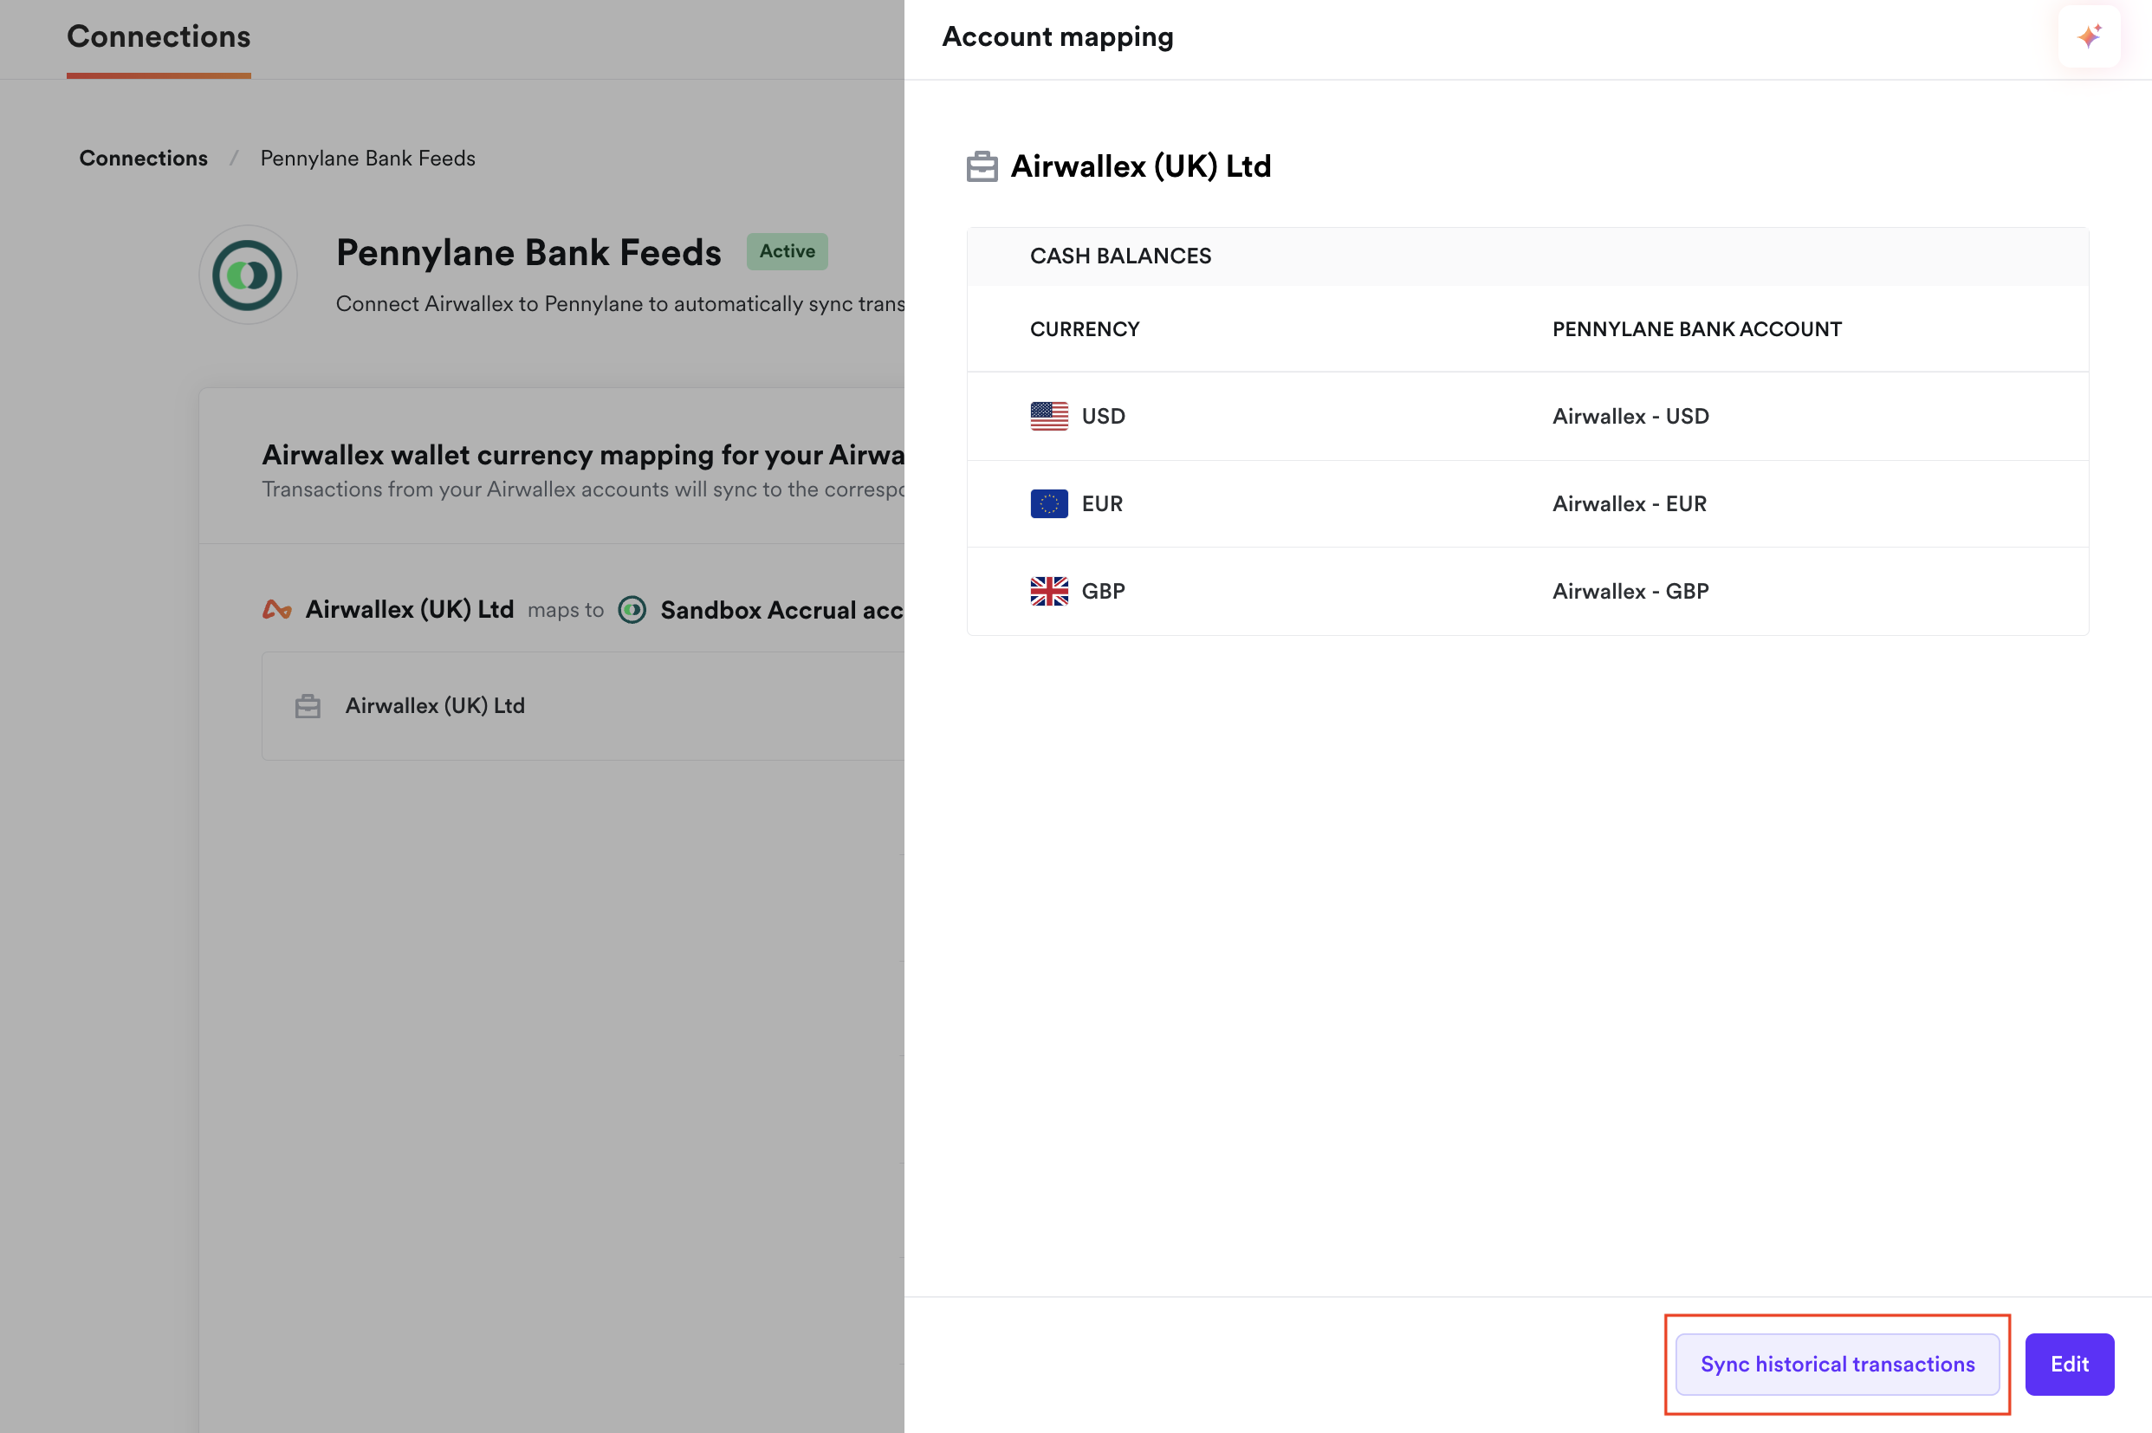Open the Airwallex (UK) Ltd account card
2152x1433 pixels.
[435, 705]
